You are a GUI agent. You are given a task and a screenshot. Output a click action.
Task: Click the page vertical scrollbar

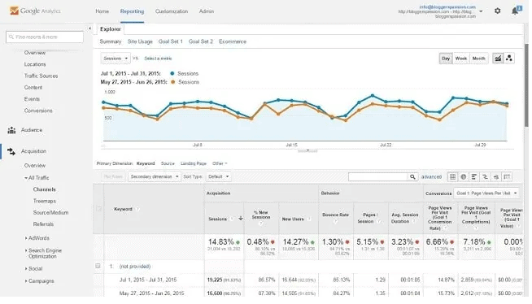click(x=526, y=85)
